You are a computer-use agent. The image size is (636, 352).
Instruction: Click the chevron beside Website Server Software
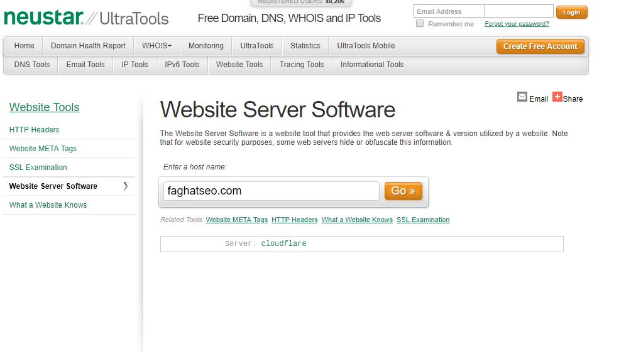click(126, 186)
